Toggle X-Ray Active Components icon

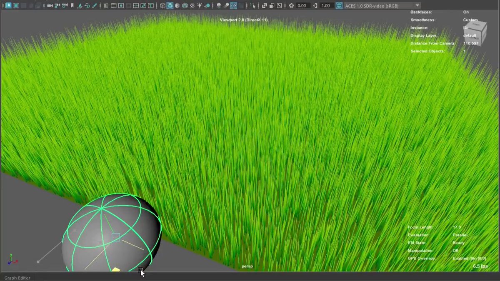click(x=272, y=6)
